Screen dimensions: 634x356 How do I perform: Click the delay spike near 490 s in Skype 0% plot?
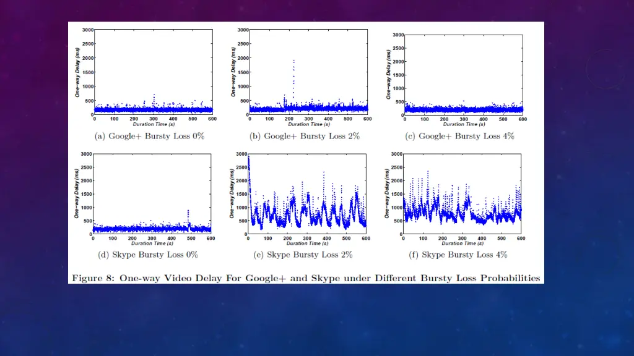(188, 218)
